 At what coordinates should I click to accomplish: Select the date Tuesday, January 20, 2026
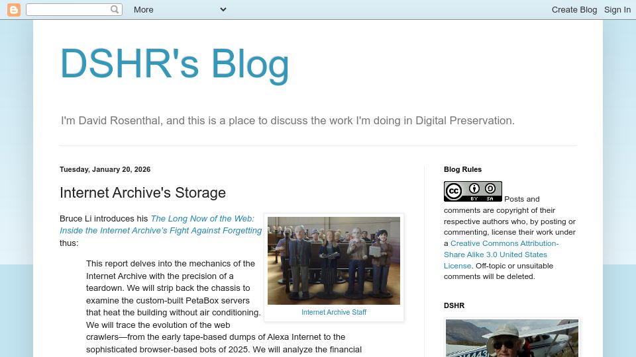[x=105, y=169]
